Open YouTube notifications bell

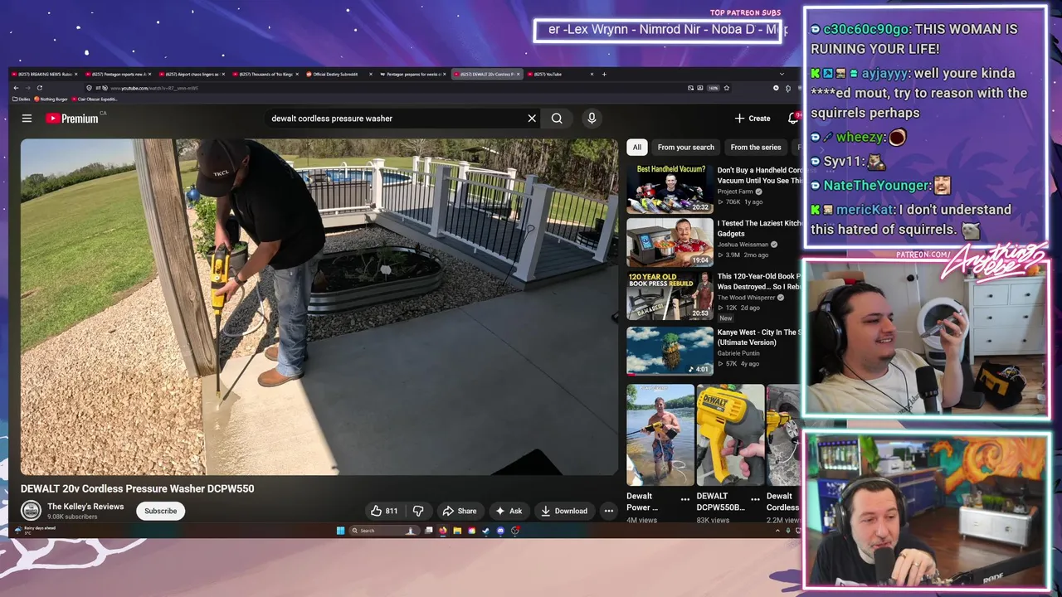click(x=792, y=119)
